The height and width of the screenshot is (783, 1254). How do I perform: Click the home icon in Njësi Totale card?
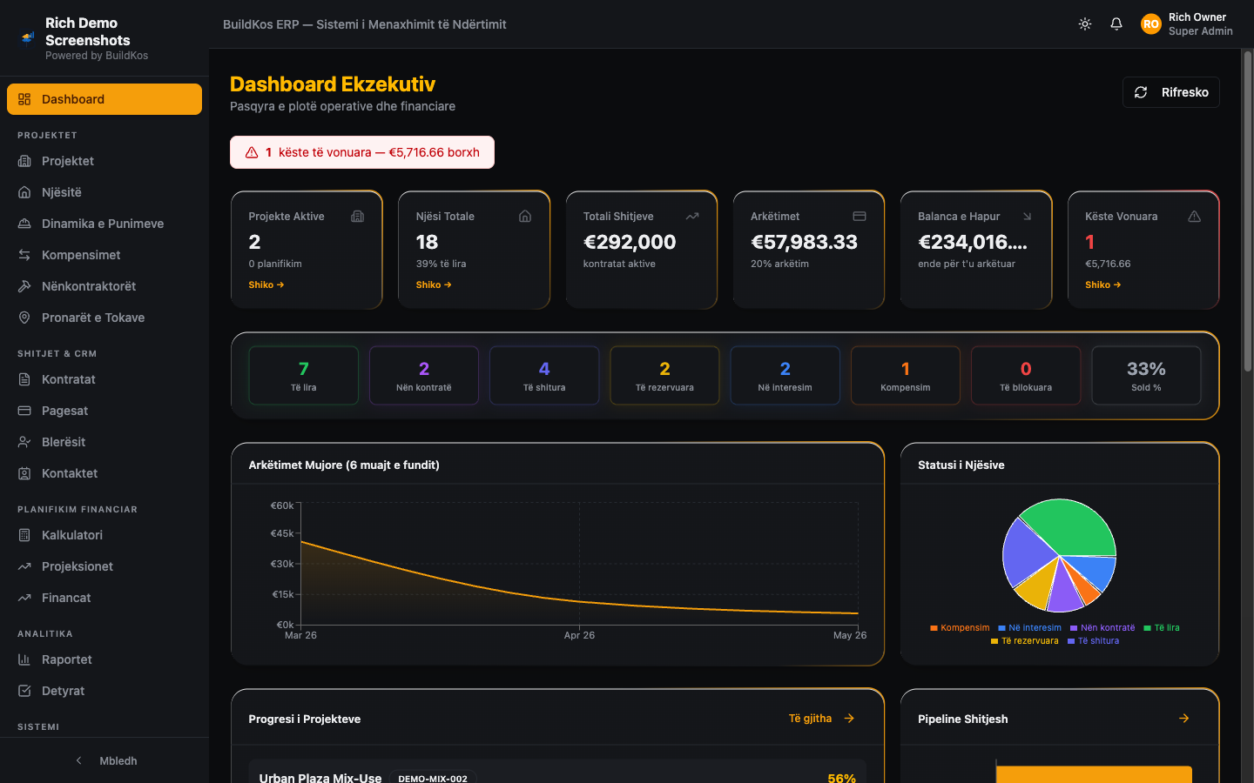tap(525, 216)
